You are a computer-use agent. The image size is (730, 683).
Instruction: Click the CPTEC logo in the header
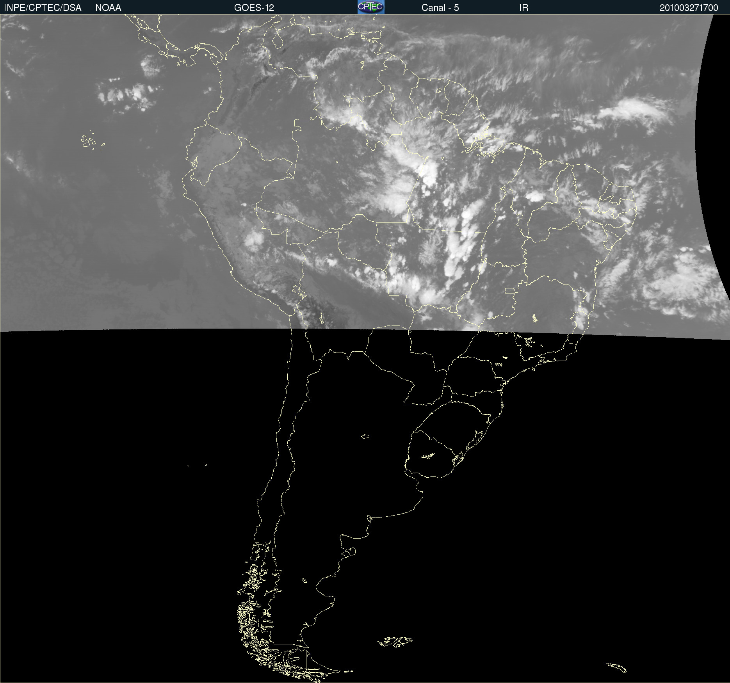(x=371, y=7)
